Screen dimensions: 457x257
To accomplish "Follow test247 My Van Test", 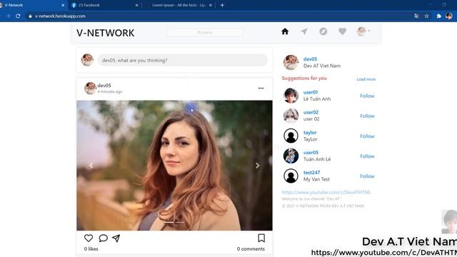I will pyautogui.click(x=367, y=176).
